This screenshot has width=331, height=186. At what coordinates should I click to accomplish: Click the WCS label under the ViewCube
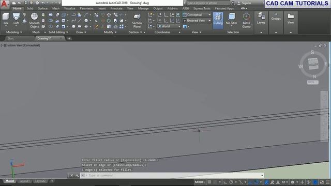pyautogui.click(x=312, y=82)
